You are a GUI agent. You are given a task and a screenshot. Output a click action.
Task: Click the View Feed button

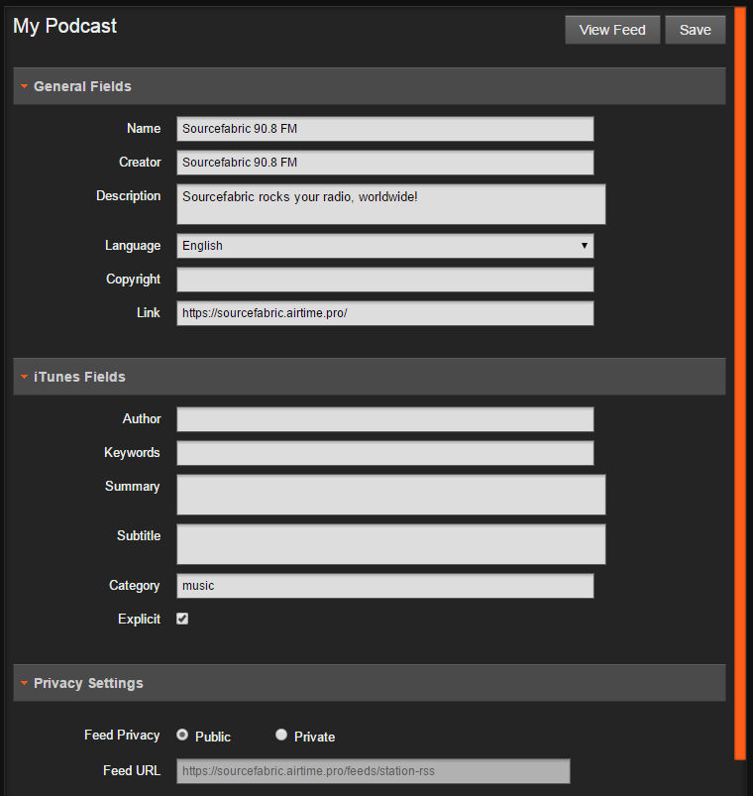point(612,30)
